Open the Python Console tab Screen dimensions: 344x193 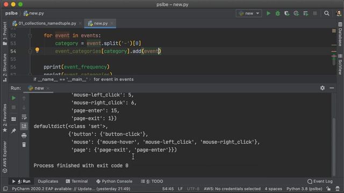click(x=114, y=181)
